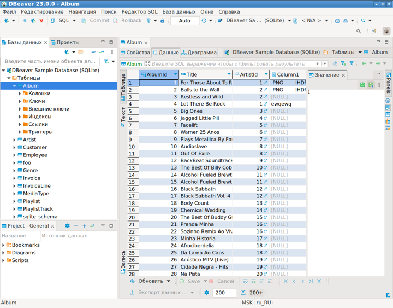Switch to the Проекты tab
Viewport: 393px width, 308px height.
click(65, 42)
